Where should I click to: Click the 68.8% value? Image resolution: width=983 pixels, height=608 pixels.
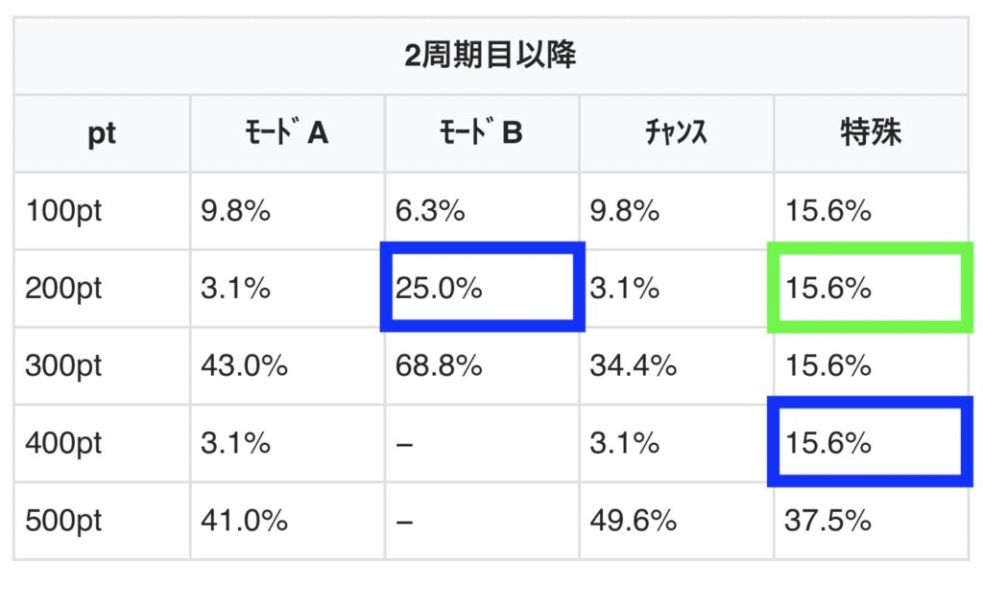(x=438, y=365)
